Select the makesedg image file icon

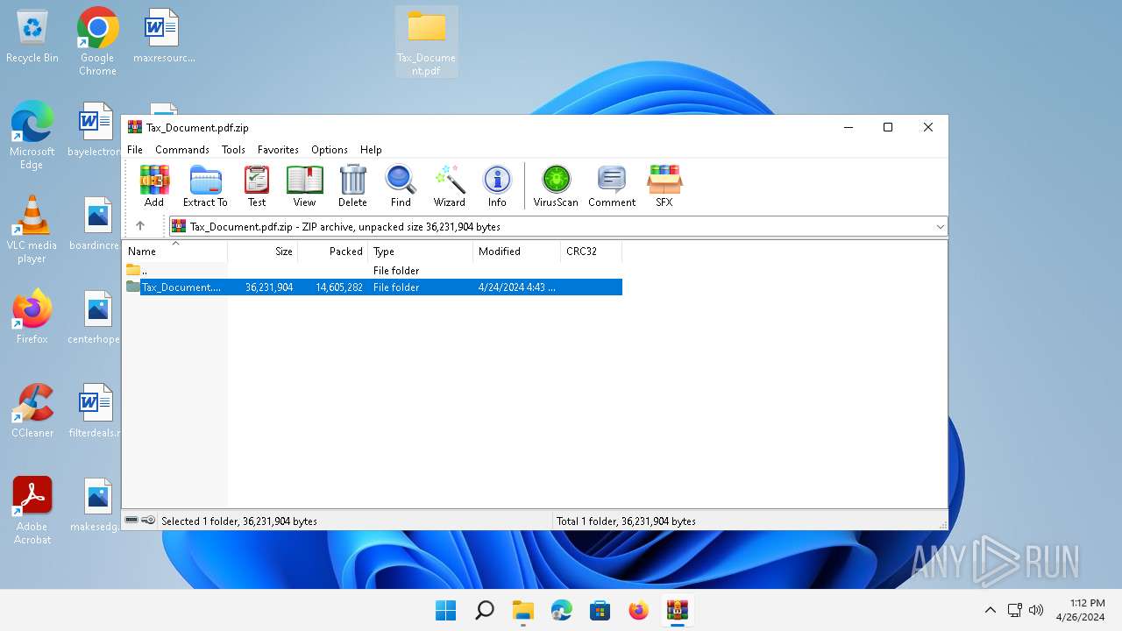(x=96, y=505)
